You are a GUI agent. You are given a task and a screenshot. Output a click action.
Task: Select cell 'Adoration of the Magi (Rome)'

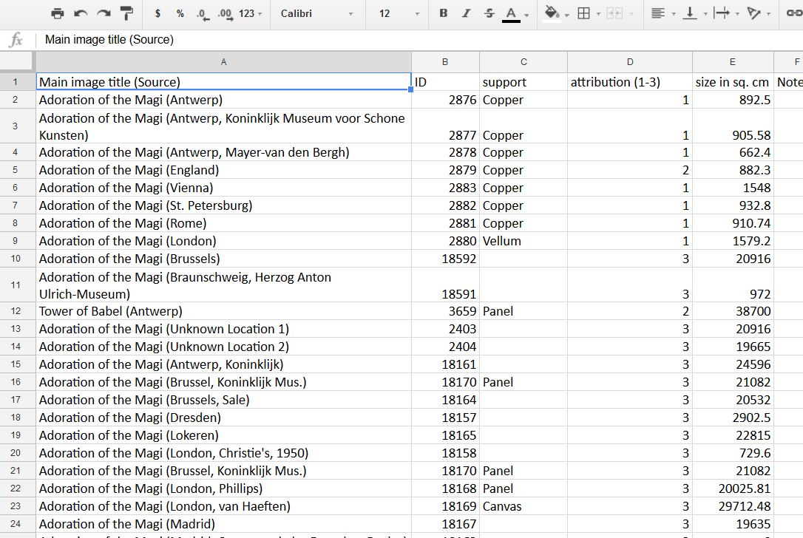pyautogui.click(x=223, y=223)
